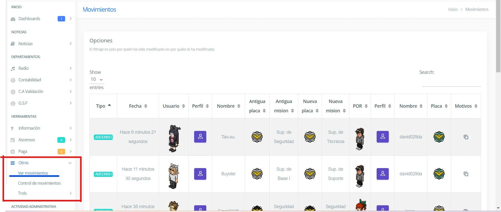Viewport: 501px width, 212px height.
Task: Click the Inicio breadcrumb link
Action: 453,10
